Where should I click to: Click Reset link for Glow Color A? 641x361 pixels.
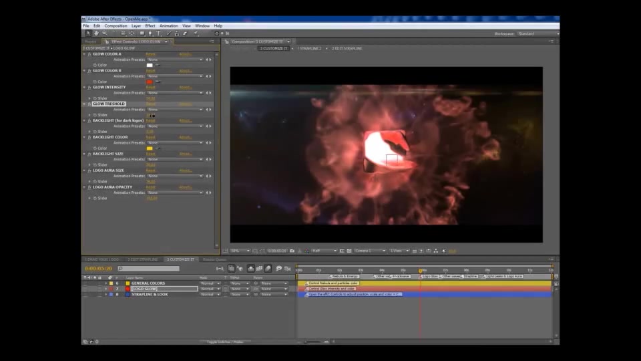(150, 54)
